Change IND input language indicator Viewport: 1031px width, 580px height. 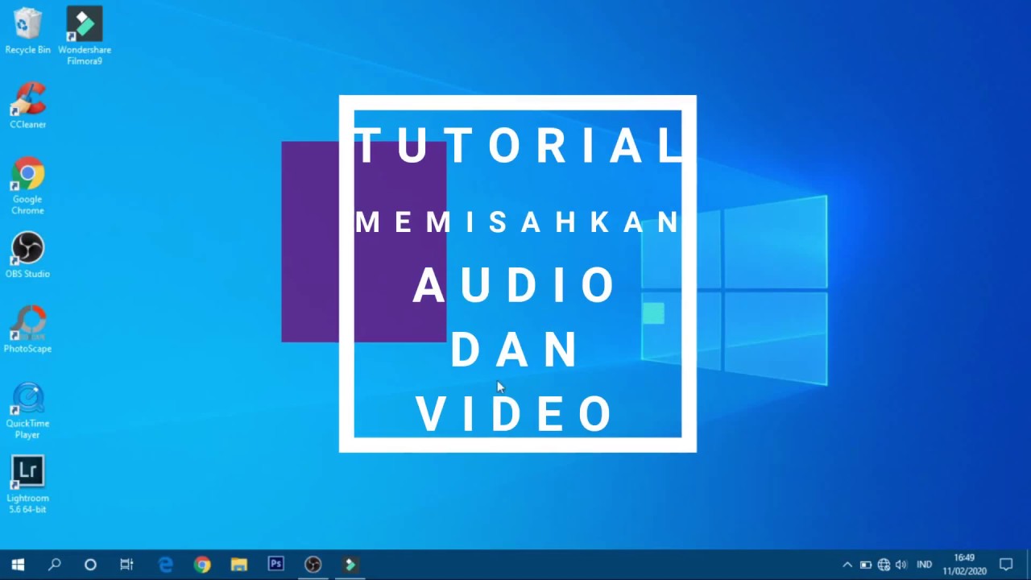tap(924, 565)
